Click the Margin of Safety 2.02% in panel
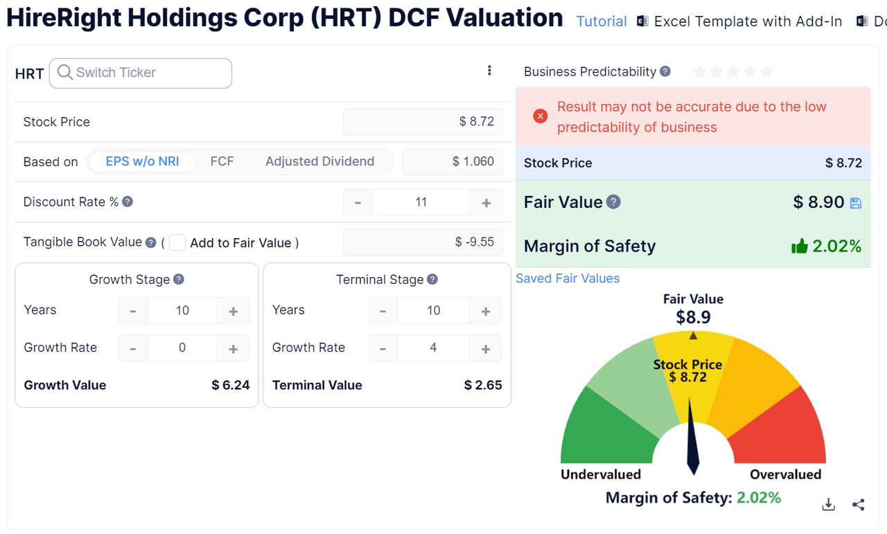This screenshot has width=887, height=534. [836, 246]
